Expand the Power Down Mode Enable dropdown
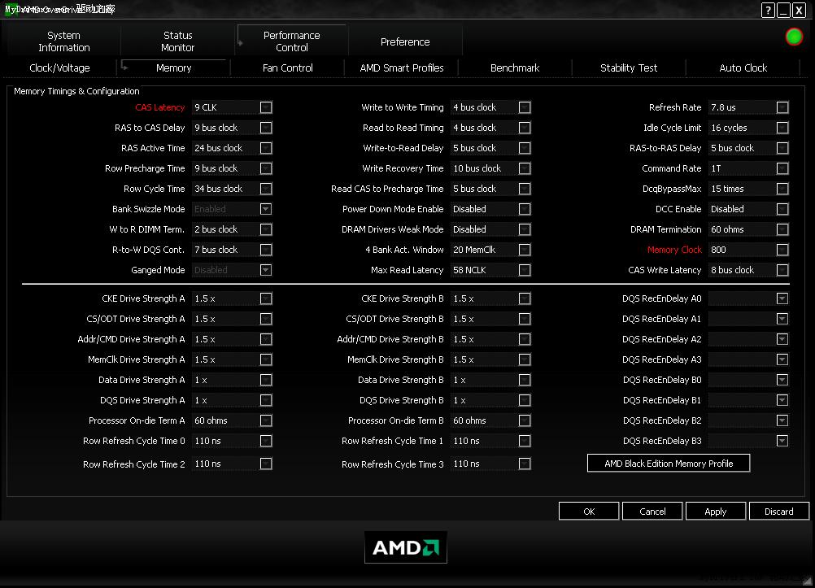The image size is (815, 588). [x=525, y=209]
